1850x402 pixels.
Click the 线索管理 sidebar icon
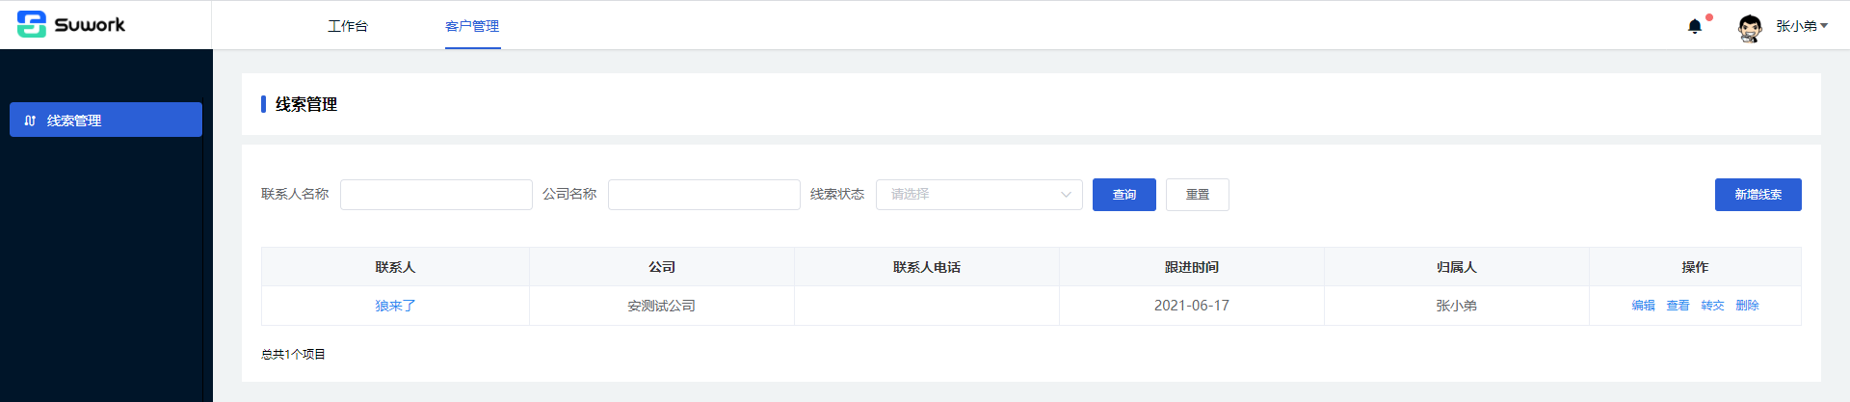30,121
